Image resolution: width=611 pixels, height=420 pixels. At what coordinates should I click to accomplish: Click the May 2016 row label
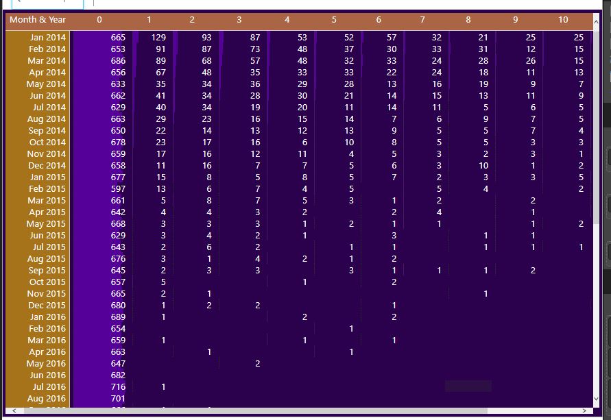(46, 364)
